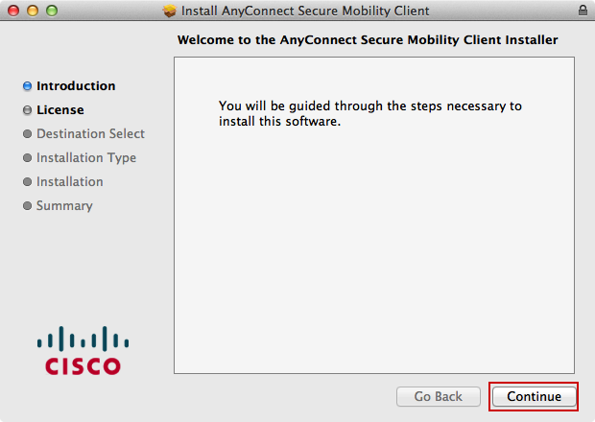Screen dimensions: 595x422
Task: Select the Installation Type step label
Action: (86, 158)
